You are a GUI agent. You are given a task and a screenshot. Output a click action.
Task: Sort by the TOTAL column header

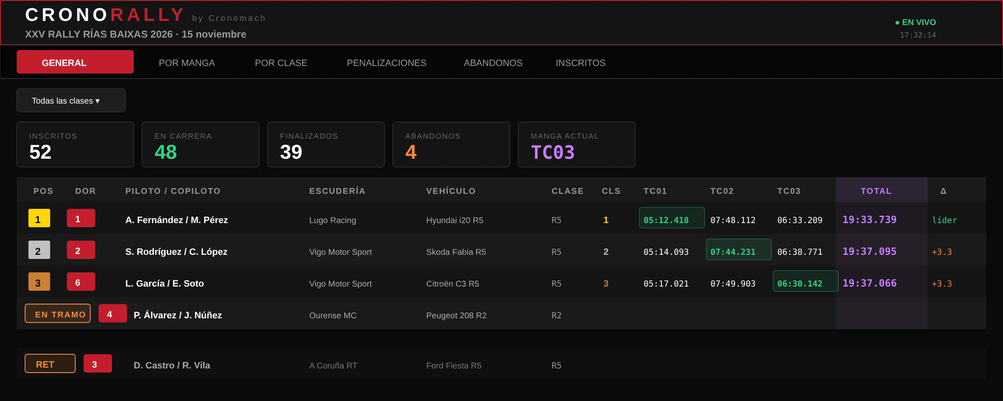[876, 191]
